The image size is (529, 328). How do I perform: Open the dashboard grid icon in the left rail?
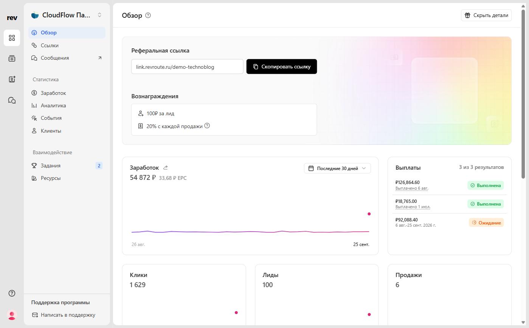[12, 38]
